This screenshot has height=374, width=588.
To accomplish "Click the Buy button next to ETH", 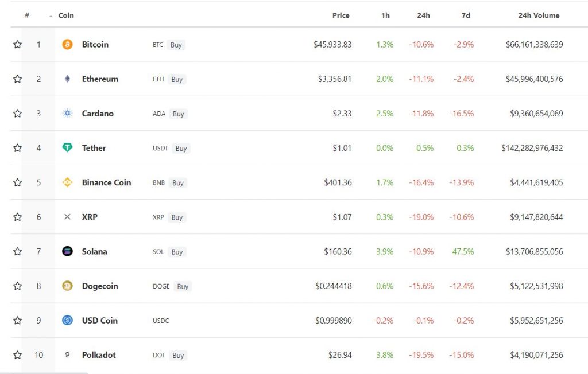I will click(177, 80).
